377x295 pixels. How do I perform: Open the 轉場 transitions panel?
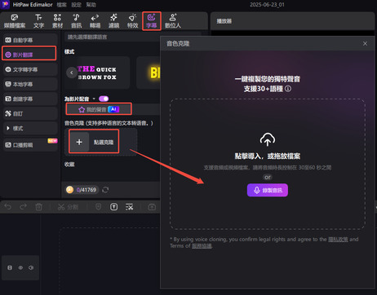pyautogui.click(x=95, y=21)
